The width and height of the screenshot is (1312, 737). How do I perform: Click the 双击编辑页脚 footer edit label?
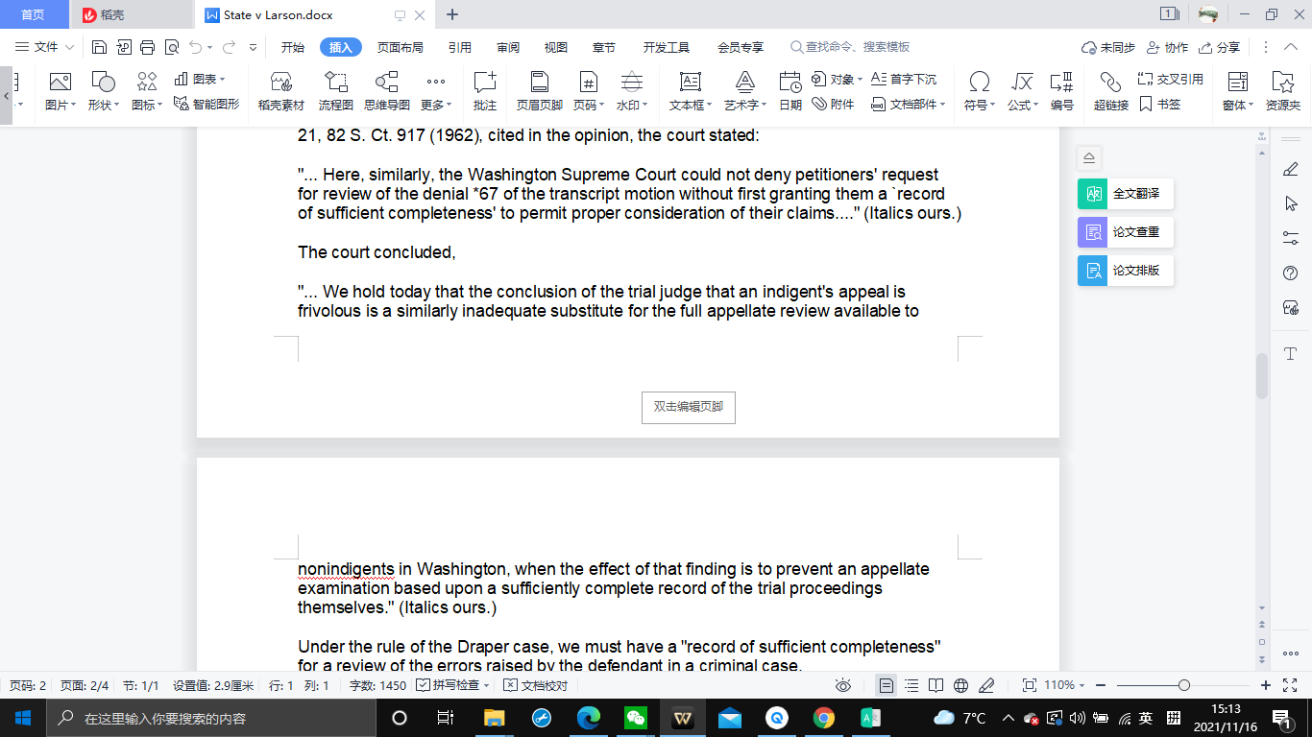click(689, 407)
